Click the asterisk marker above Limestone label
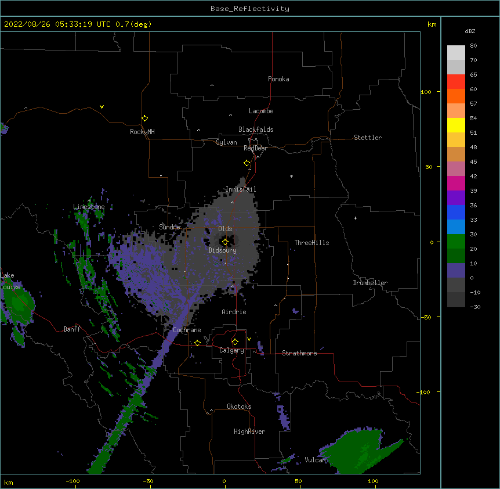Viewport: 500px width, 489px height. point(89,200)
